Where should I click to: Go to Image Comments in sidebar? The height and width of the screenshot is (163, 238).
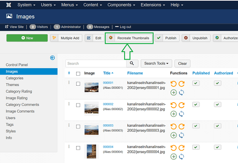click(20, 111)
